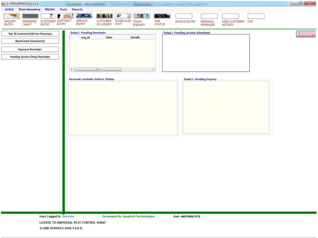Click the Call -08376921372 text
Image resolution: width=318 pixels, height=238 pixels.
[x=187, y=216]
